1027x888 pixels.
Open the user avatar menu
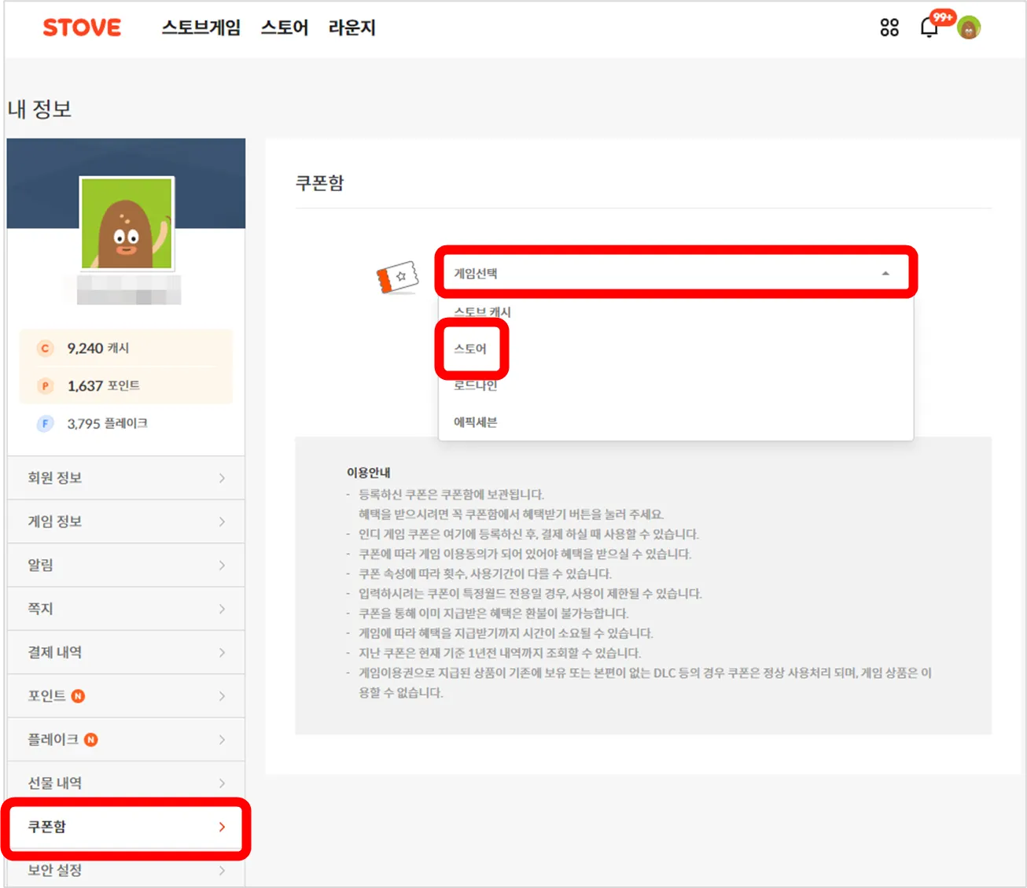pos(969,28)
